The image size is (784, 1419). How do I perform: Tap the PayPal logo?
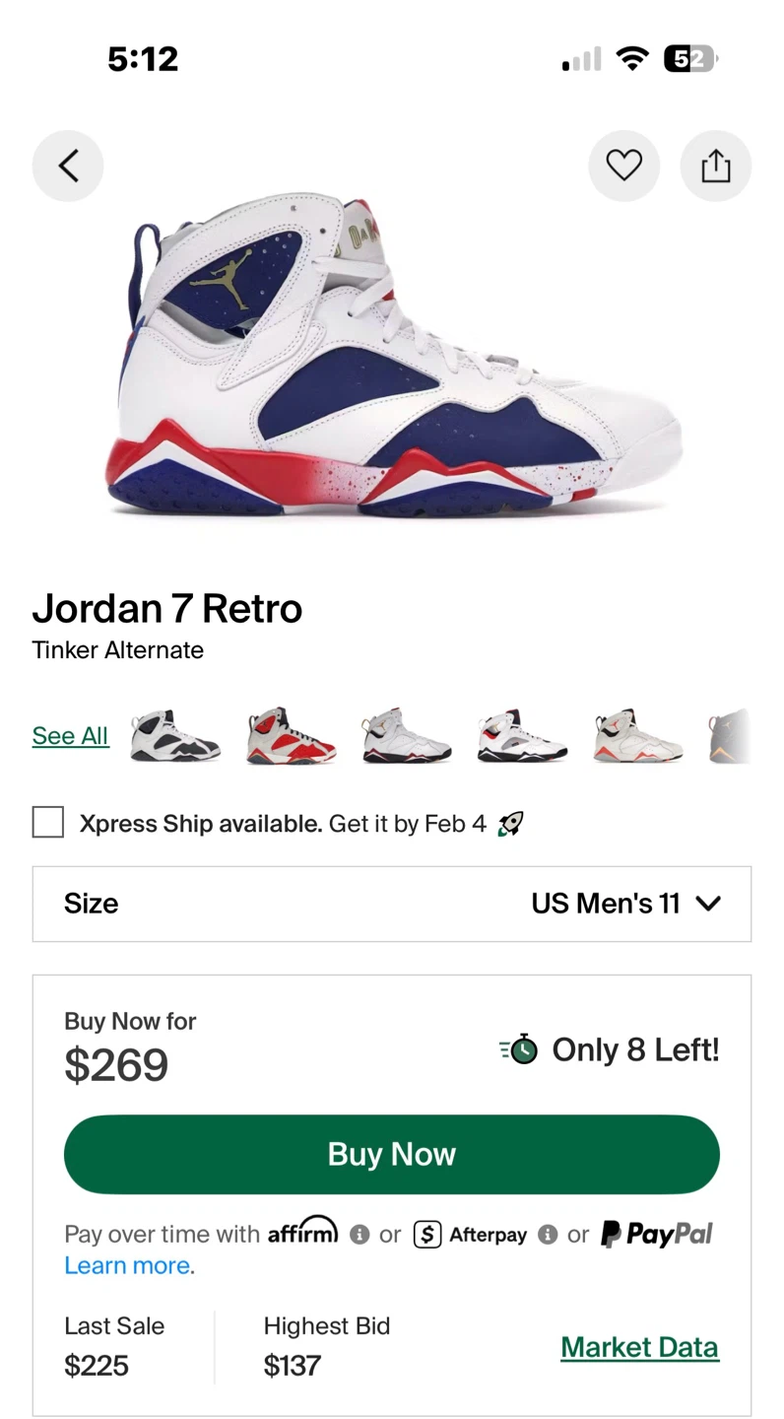tap(656, 1234)
